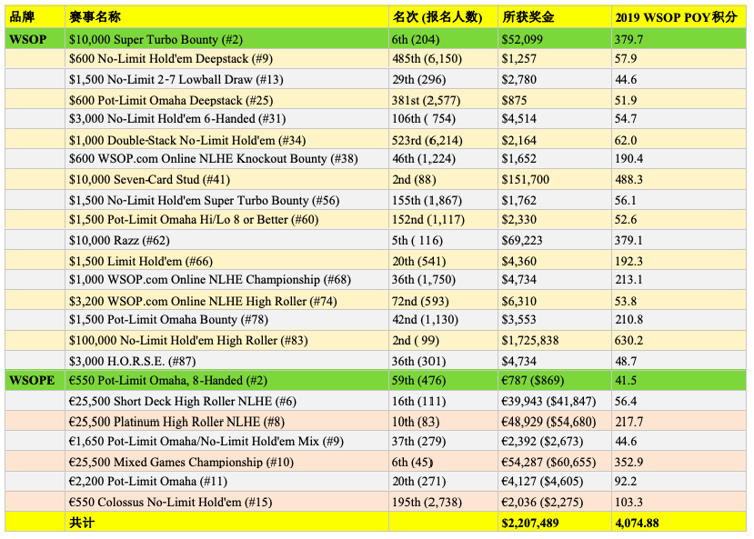The width and height of the screenshot is (754, 539).
Task: Click $1,500 NLHE Super Turbo Bounty (#56)
Action: click(x=226, y=200)
